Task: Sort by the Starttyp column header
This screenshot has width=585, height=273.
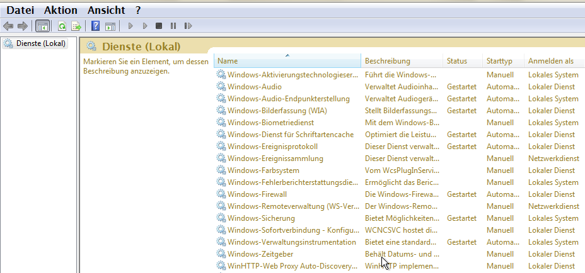Action: coord(503,61)
